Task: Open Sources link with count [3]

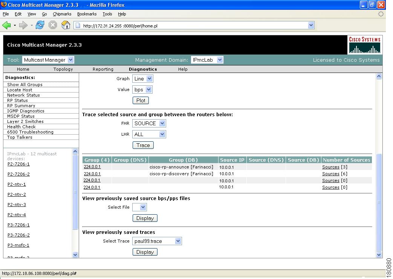Action: pyautogui.click(x=330, y=167)
